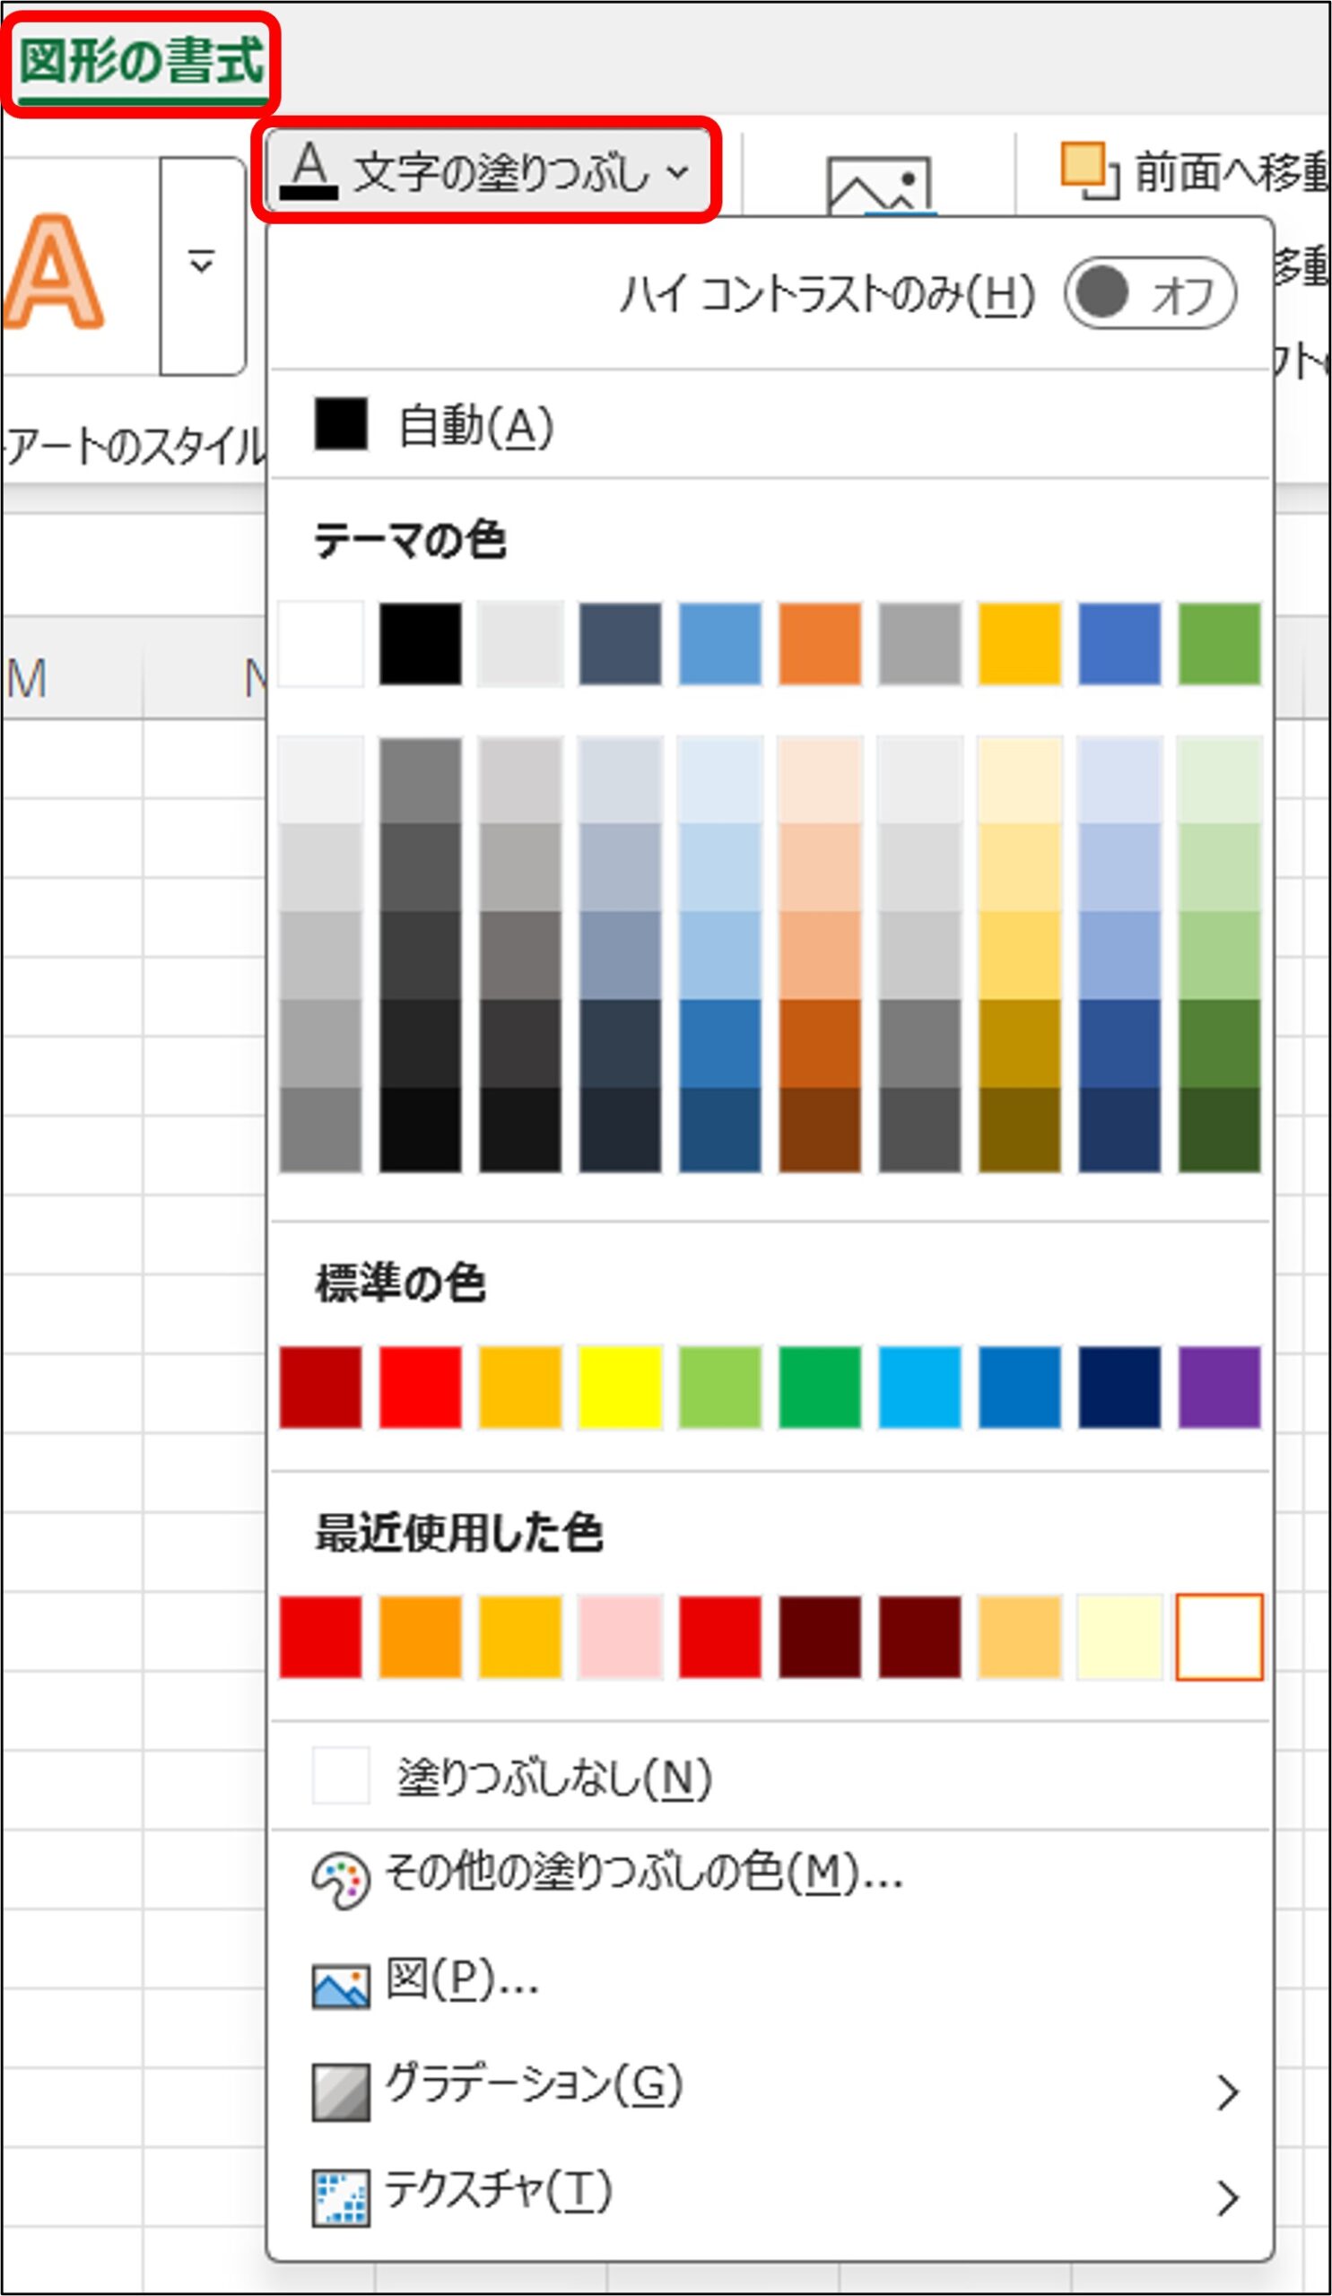Pick the orange theme color swatch
Image resolution: width=1332 pixels, height=2296 pixels.
(x=819, y=643)
